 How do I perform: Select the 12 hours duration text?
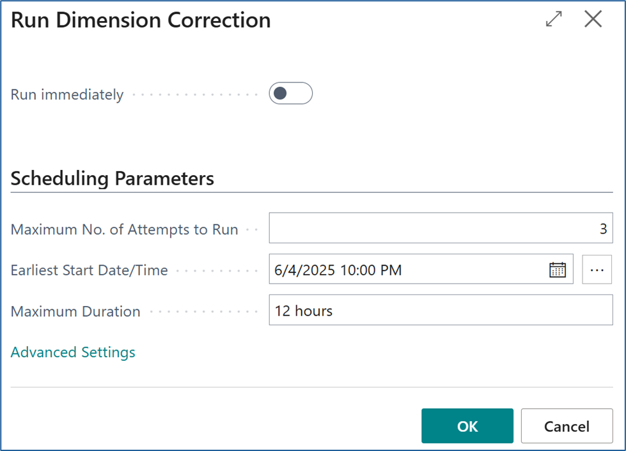pyautogui.click(x=304, y=310)
